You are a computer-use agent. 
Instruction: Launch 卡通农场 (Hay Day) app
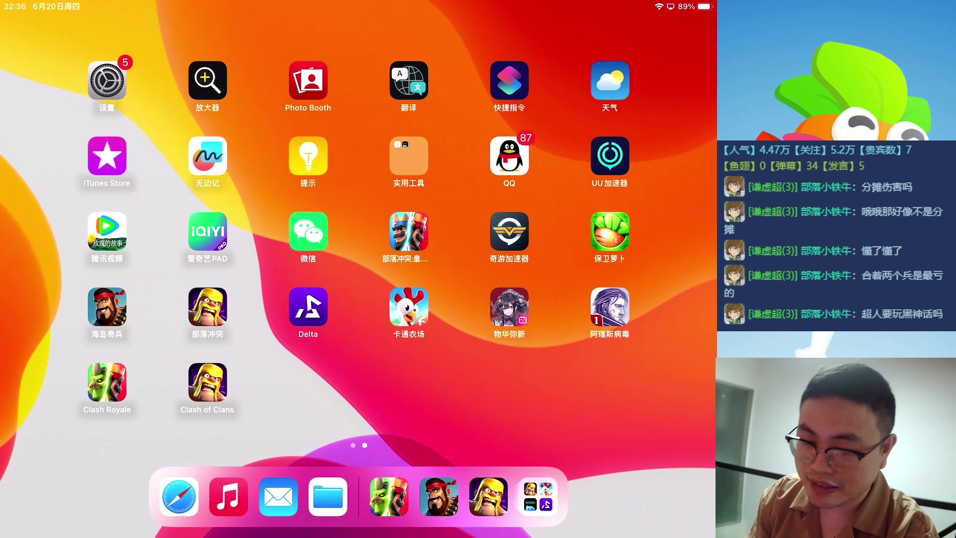click(x=409, y=307)
